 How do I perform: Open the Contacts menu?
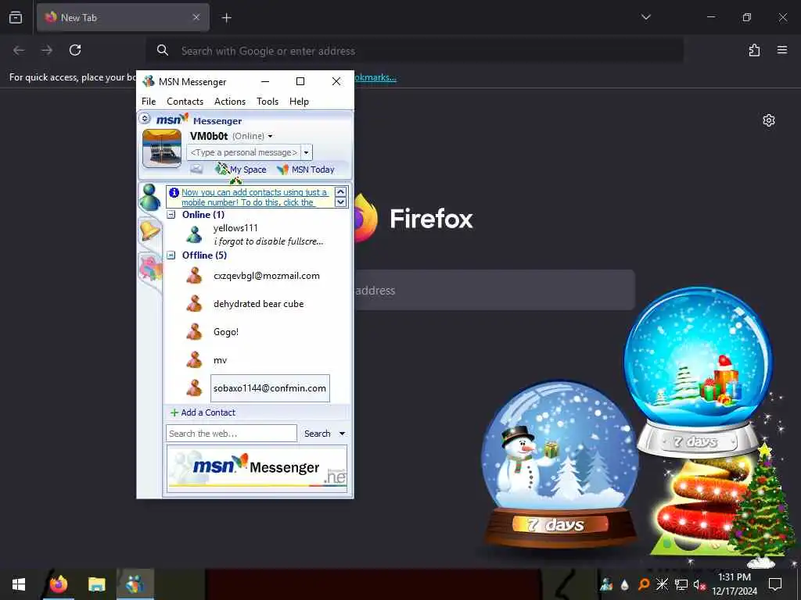[185, 101]
